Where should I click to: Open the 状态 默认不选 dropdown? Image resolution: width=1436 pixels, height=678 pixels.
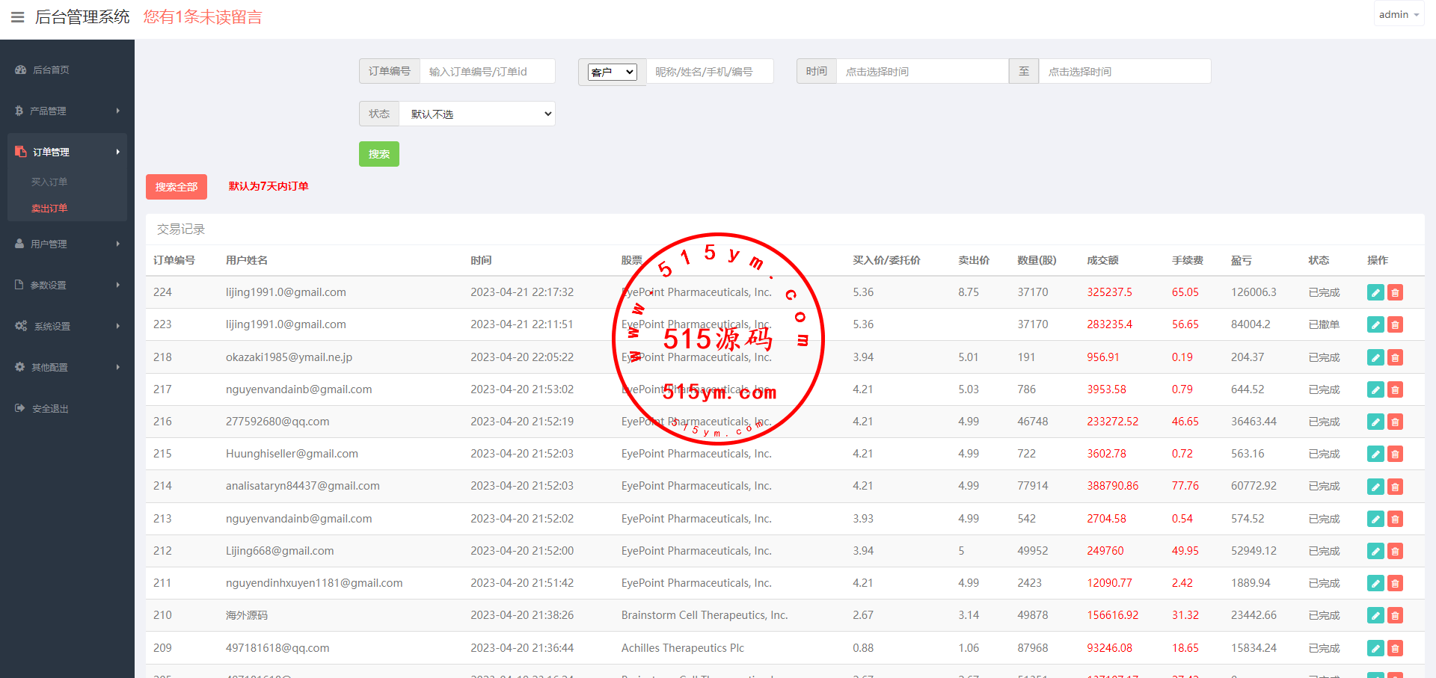point(477,114)
